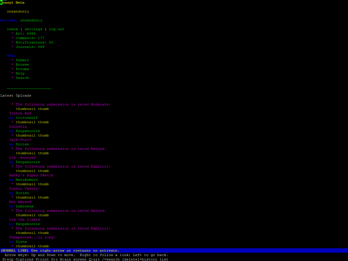Screen dimensions: 348x261
Task: Select Browse from the Menu list
Action: click(x=22, y=64)
